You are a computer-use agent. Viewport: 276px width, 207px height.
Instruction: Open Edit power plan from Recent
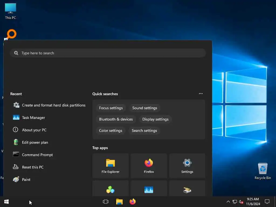pos(30,142)
